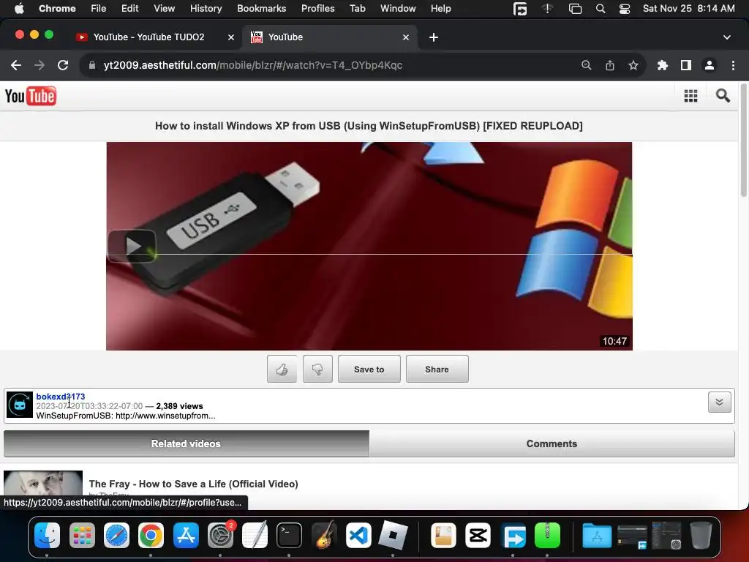The image size is (749, 562).
Task: Open CapCut from the Dock
Action: click(478, 535)
